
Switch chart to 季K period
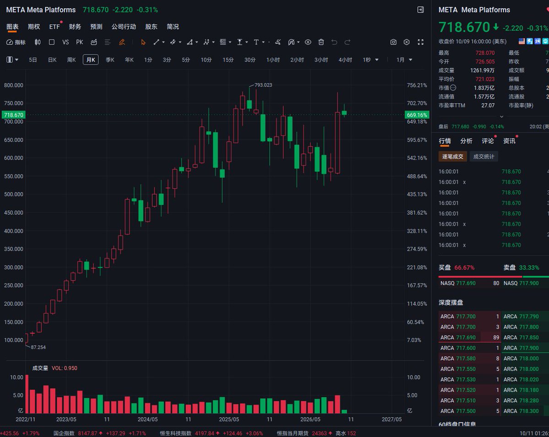click(x=110, y=59)
